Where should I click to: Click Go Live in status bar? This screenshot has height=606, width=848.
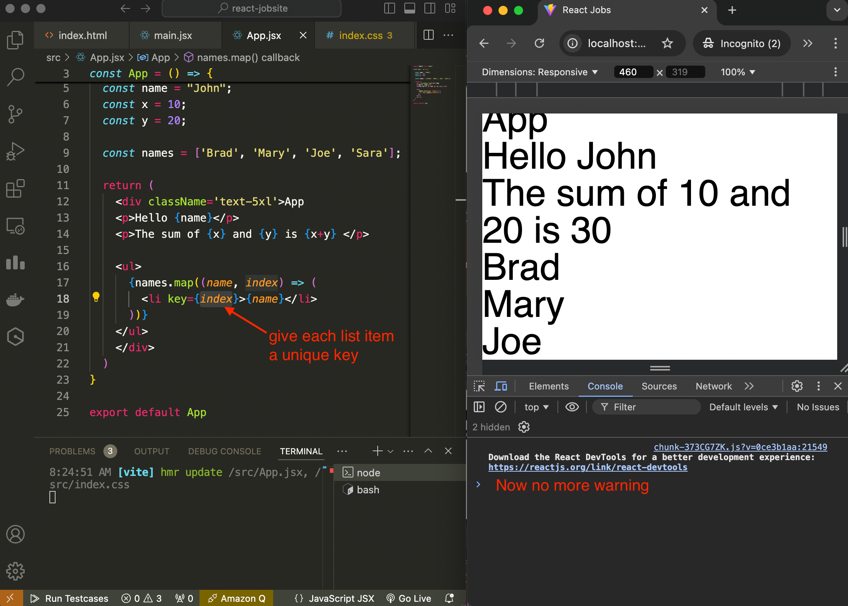(409, 598)
